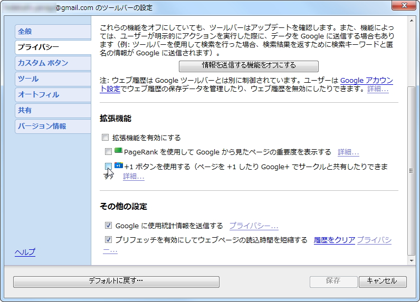420x302 pixels.
Task: Open the 共有 tab
Action: coord(53,111)
